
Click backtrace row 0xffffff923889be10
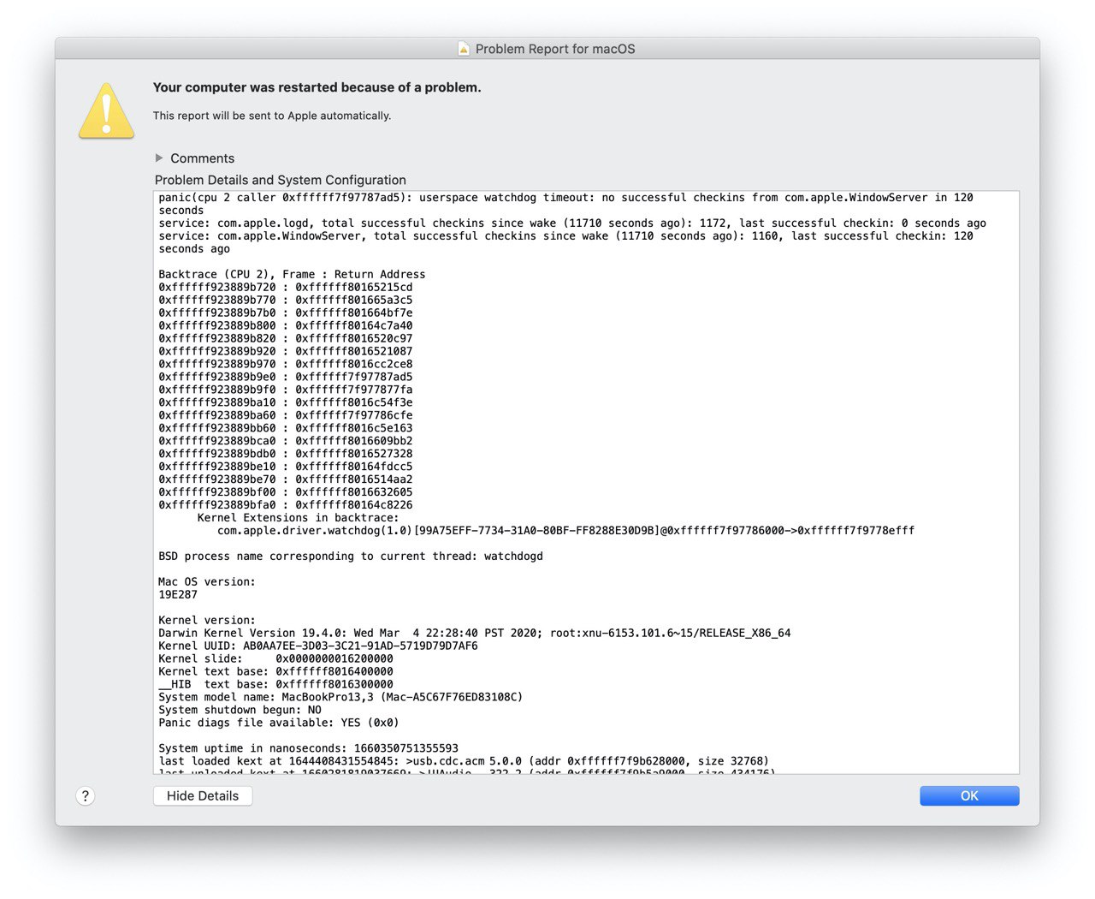click(286, 467)
